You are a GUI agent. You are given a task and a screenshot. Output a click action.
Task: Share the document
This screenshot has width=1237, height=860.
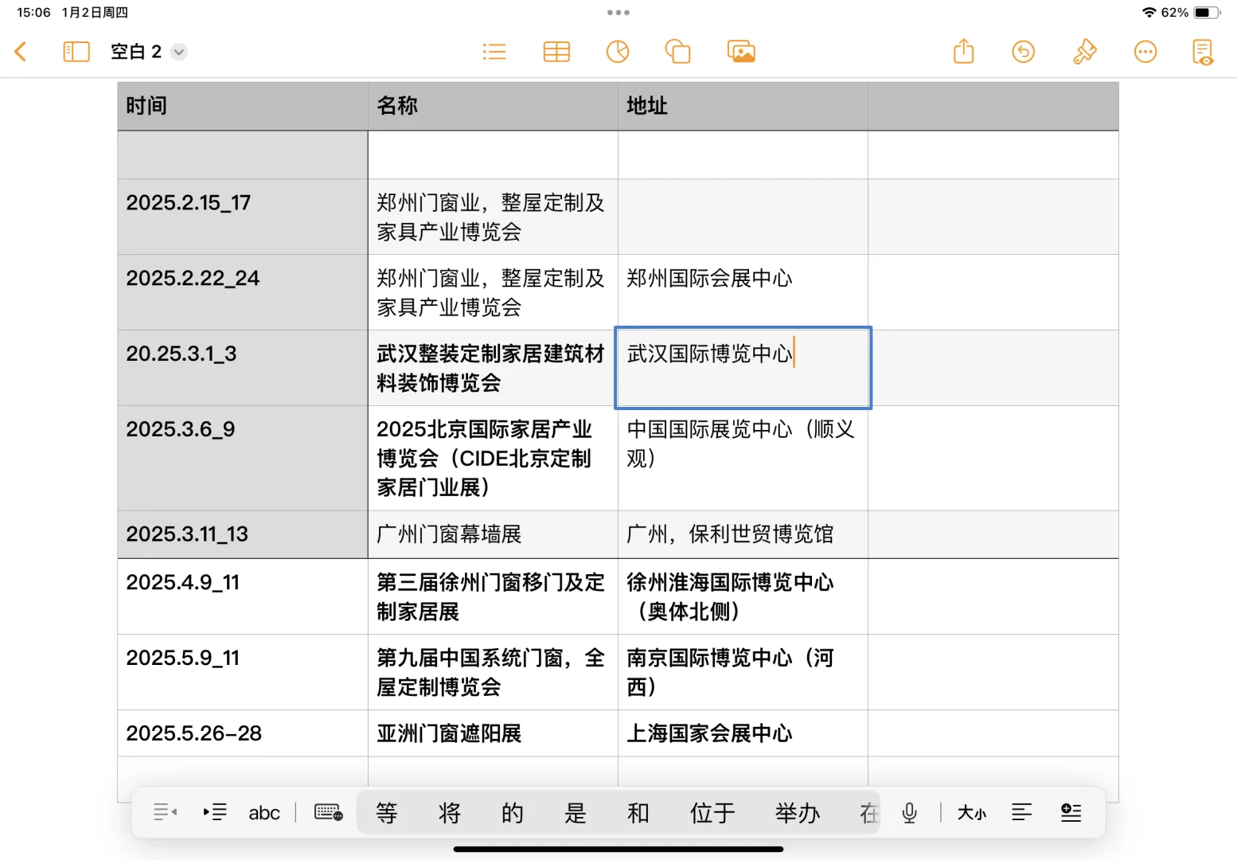(964, 51)
